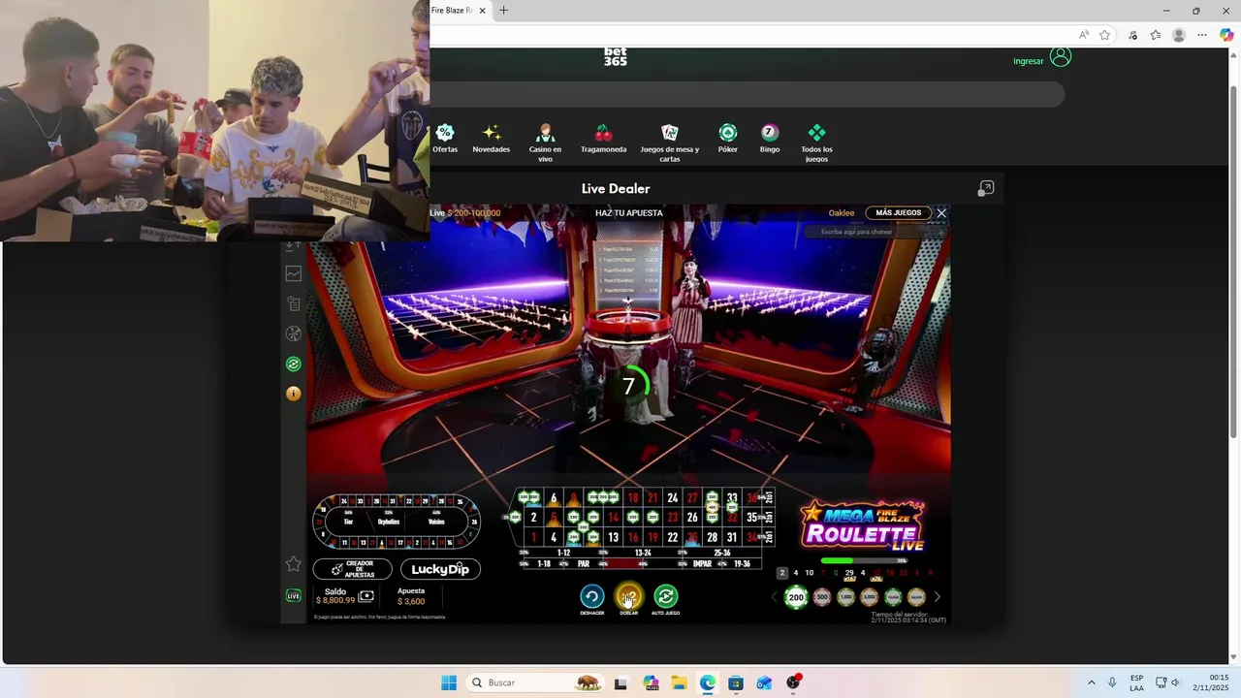
Task: Show hidden system tray icons
Action: (x=1091, y=682)
